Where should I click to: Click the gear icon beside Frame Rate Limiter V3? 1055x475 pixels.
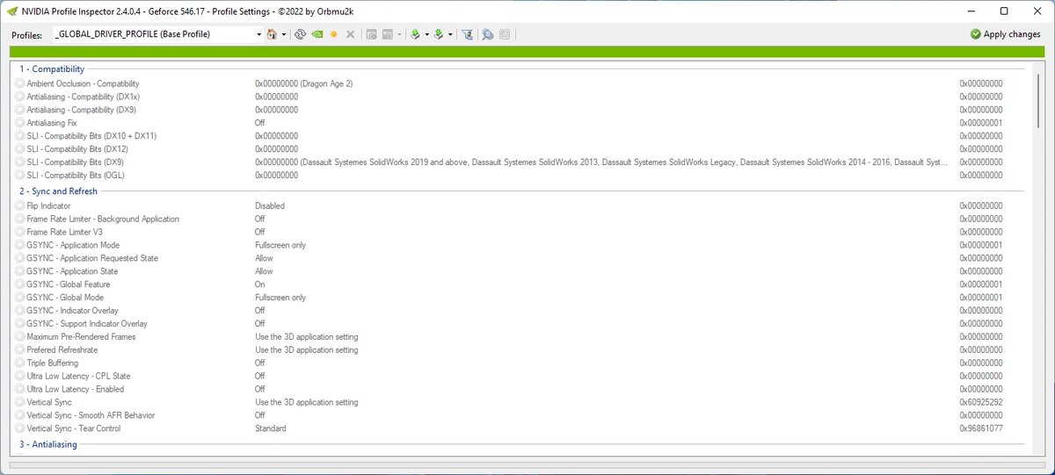point(20,232)
